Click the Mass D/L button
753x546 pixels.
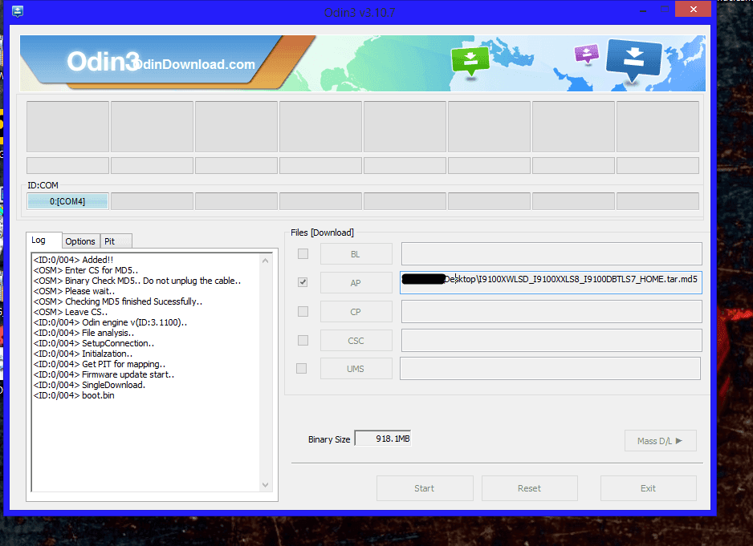(661, 441)
